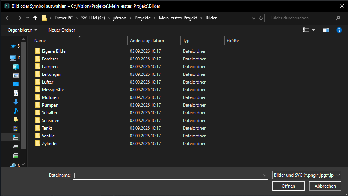
Task: Click folder icon next to Tanks
Action: pyautogui.click(x=37, y=128)
